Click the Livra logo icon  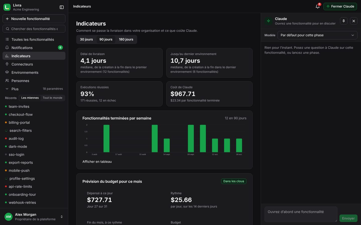point(7,7)
